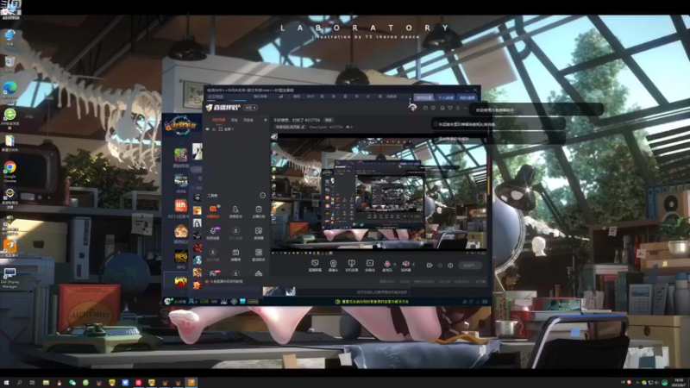This screenshot has height=388, width=690.
Task: Open the gift box tool in toolbox
Action: (235, 253)
